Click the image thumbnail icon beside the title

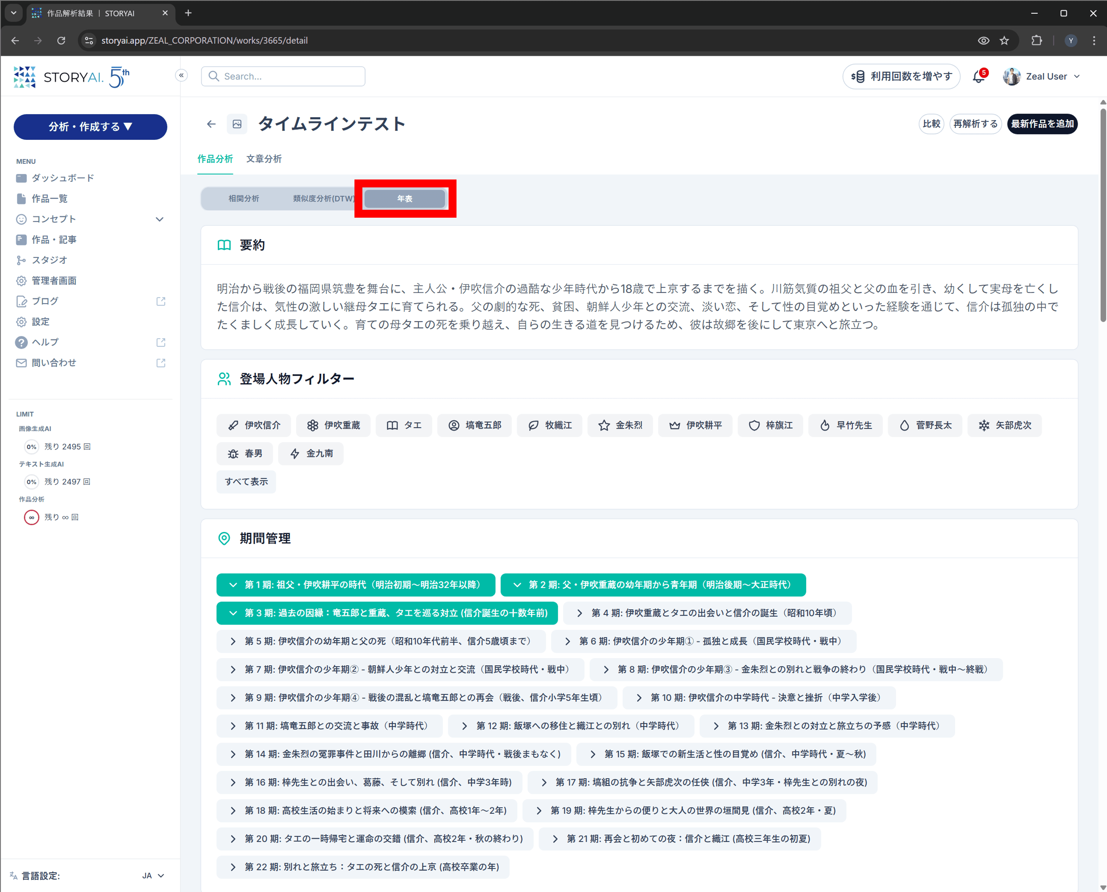[x=237, y=124]
